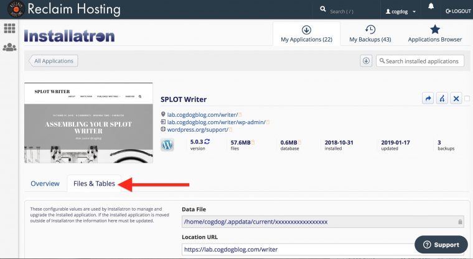Check the SPLOT Writer selection checkbox
This screenshot has height=259, width=473.
[467, 99]
